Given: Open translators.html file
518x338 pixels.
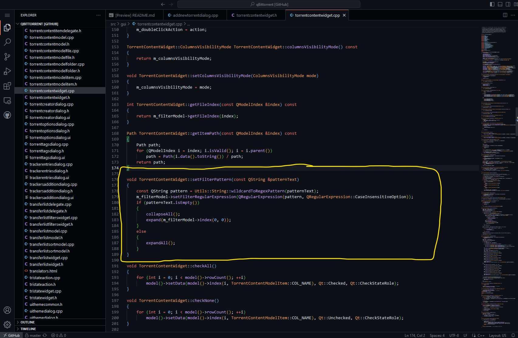Looking at the screenshot, I should (x=43, y=271).
